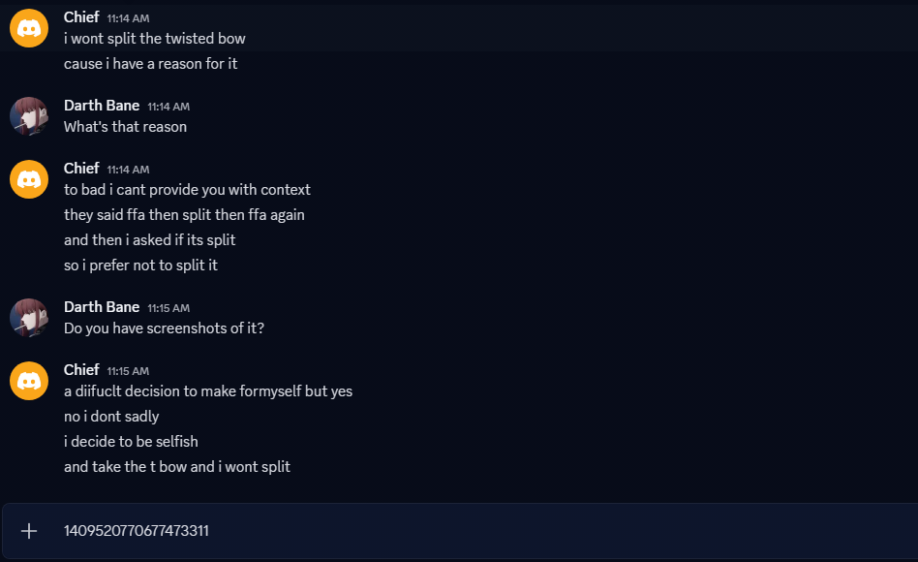Open the Chief username above 'i wont split the twisted bow'

click(81, 17)
